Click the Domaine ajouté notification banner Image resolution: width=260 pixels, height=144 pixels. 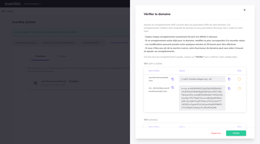(71, 32)
